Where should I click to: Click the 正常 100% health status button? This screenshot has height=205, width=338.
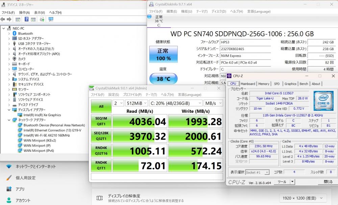(x=163, y=54)
